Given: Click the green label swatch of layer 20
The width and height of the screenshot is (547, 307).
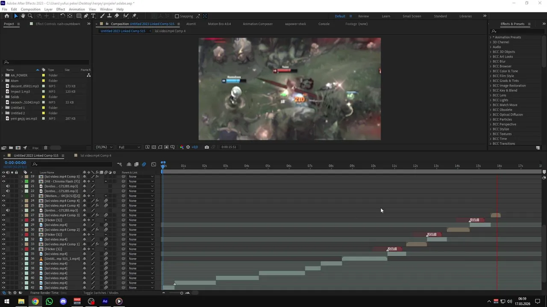Looking at the screenshot, I should tap(26, 181).
